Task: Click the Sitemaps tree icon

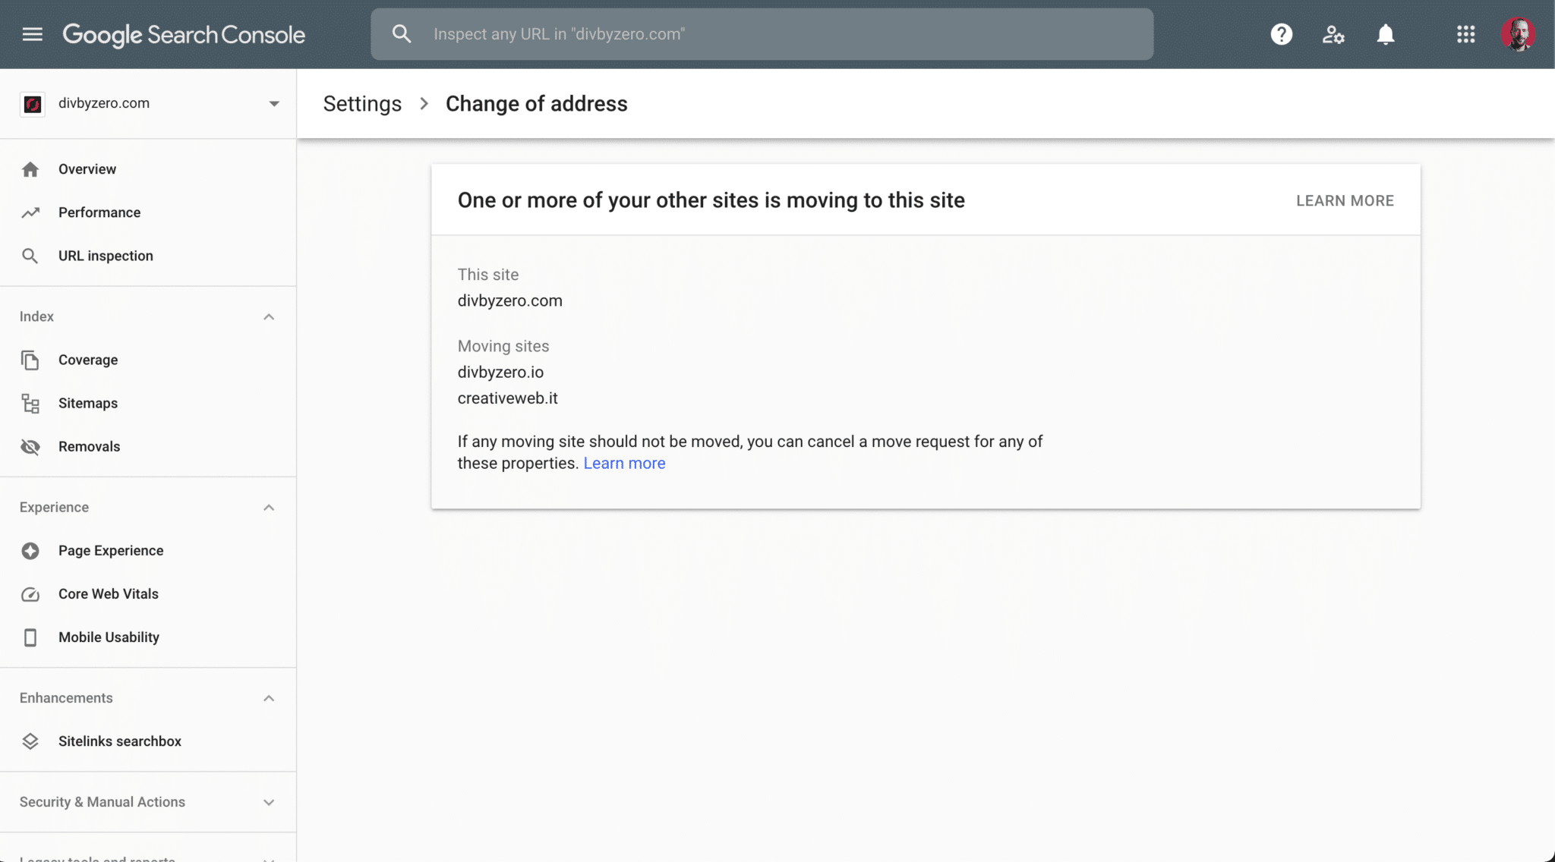Action: [x=30, y=403]
